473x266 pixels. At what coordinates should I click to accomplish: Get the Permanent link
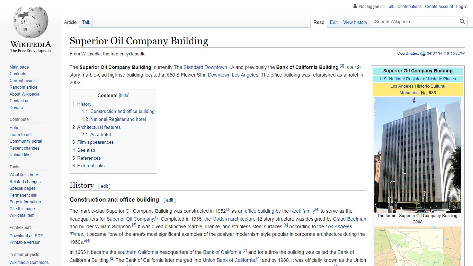point(24,195)
